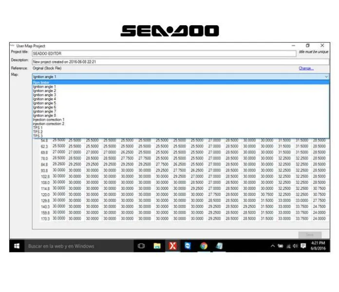The image size is (339, 292).
Task: Click the 'Buscar en la web y en Windows' search box
Action: pos(79,246)
